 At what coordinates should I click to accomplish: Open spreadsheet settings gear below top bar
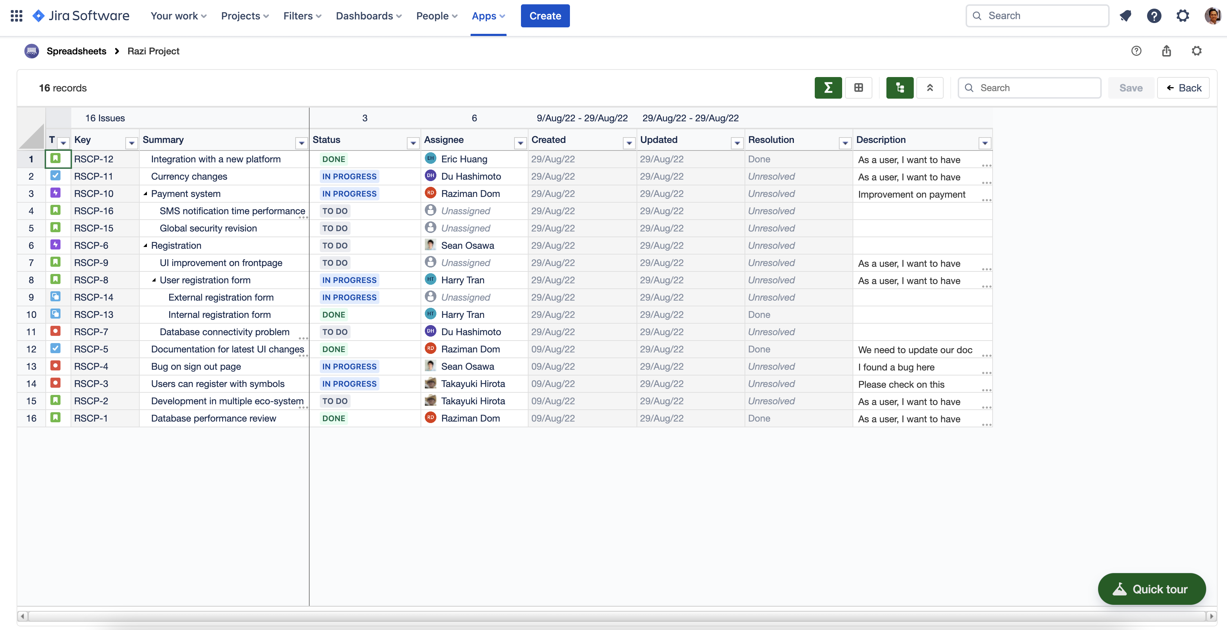click(x=1196, y=51)
